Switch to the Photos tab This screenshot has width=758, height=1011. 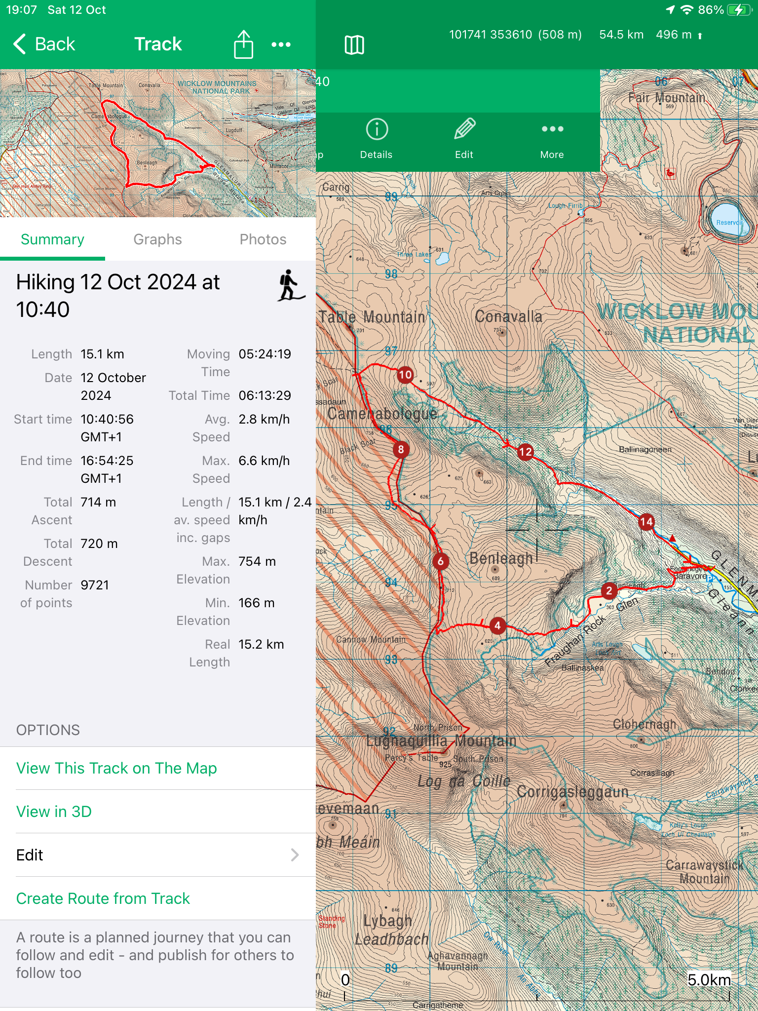(x=263, y=239)
